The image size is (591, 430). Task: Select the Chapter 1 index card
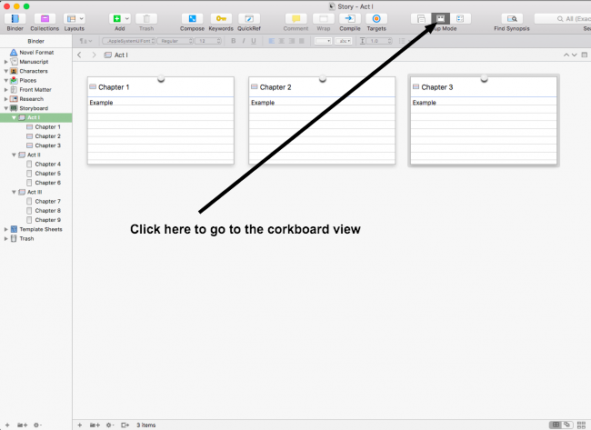tap(161, 121)
